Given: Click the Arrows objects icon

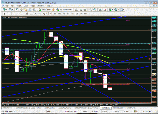Looking at the screenshot, I should tap(44, 14).
